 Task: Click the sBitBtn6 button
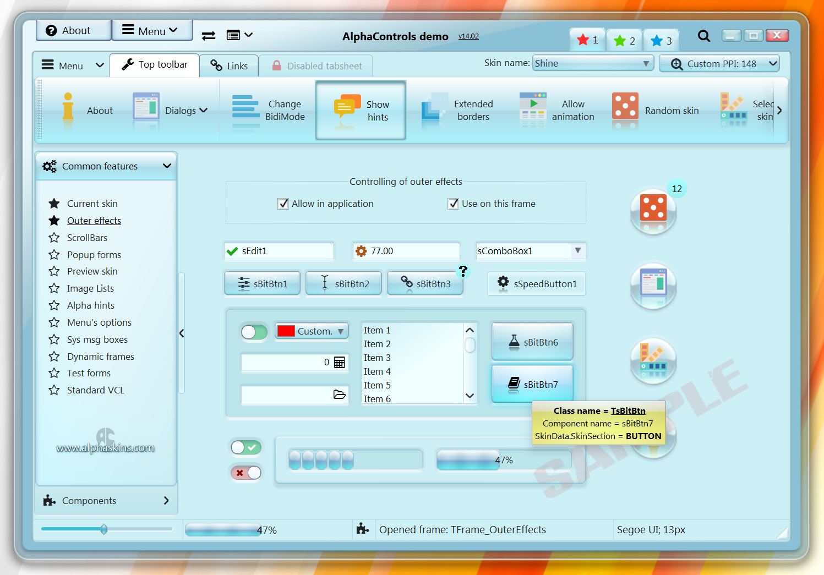(x=532, y=342)
